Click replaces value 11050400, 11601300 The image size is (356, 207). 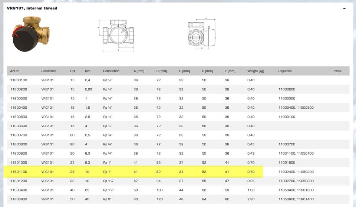pyautogui.click(x=296, y=190)
